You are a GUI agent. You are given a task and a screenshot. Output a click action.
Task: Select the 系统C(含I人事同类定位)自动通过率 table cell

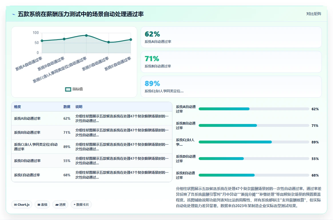coord(36,147)
